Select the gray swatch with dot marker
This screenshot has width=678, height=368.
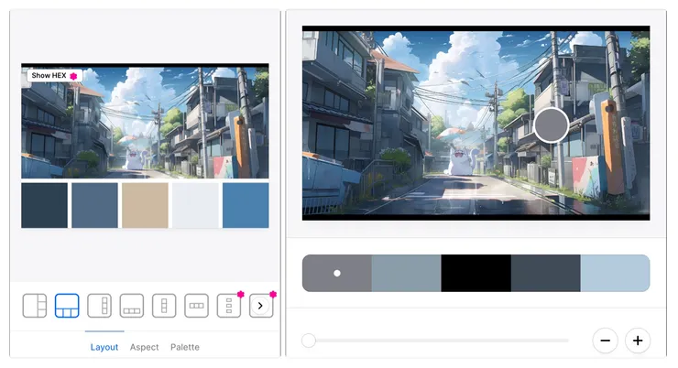pos(337,273)
